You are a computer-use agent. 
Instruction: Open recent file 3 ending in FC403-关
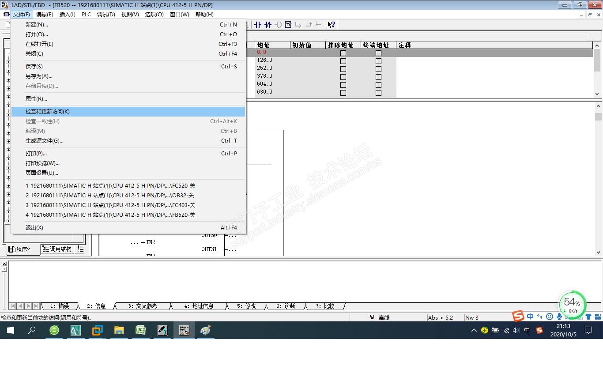(x=128, y=205)
